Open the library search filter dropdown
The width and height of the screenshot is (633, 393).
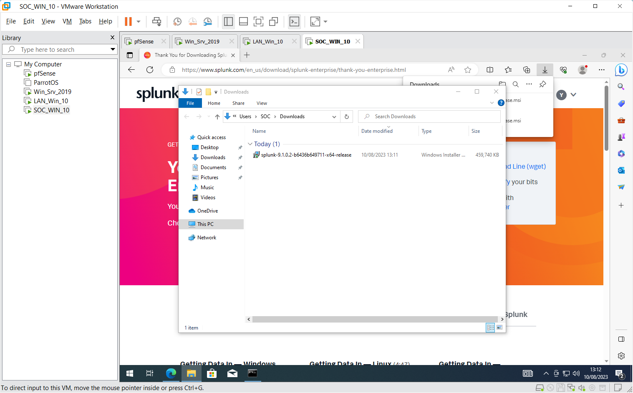click(113, 49)
